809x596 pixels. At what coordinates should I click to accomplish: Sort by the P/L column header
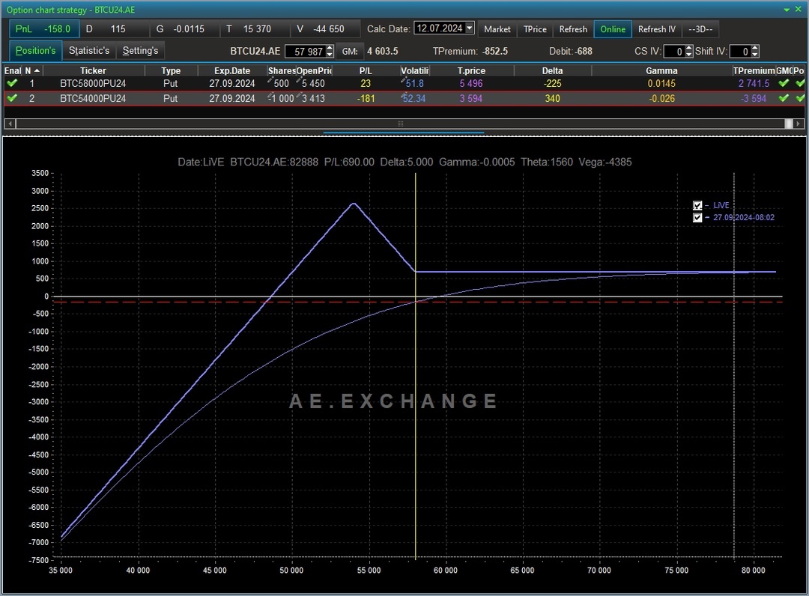(x=366, y=70)
